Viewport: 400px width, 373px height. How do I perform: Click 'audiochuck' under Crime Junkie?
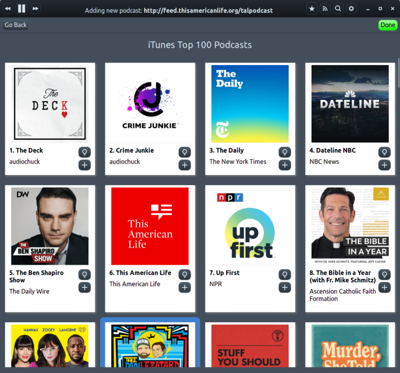point(125,162)
